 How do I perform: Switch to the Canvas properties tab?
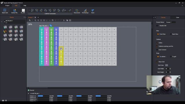163,17
